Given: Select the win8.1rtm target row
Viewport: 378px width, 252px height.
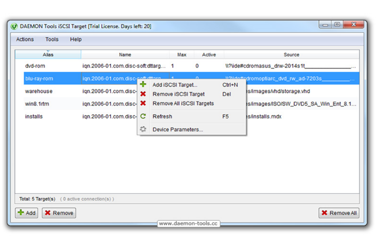Looking at the screenshot, I should (191, 104).
